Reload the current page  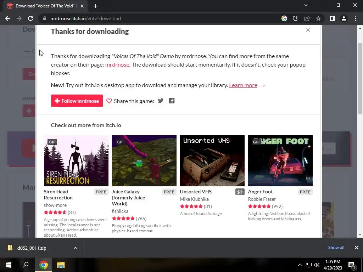30,18
